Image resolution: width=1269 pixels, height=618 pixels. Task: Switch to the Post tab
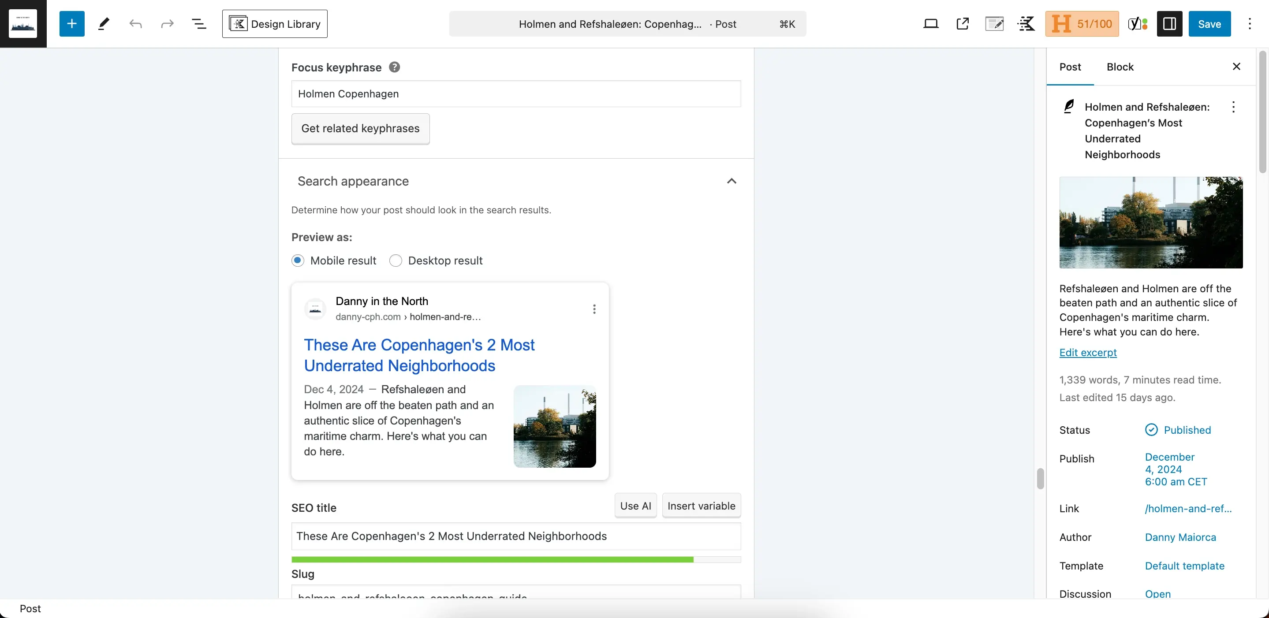tap(1070, 67)
